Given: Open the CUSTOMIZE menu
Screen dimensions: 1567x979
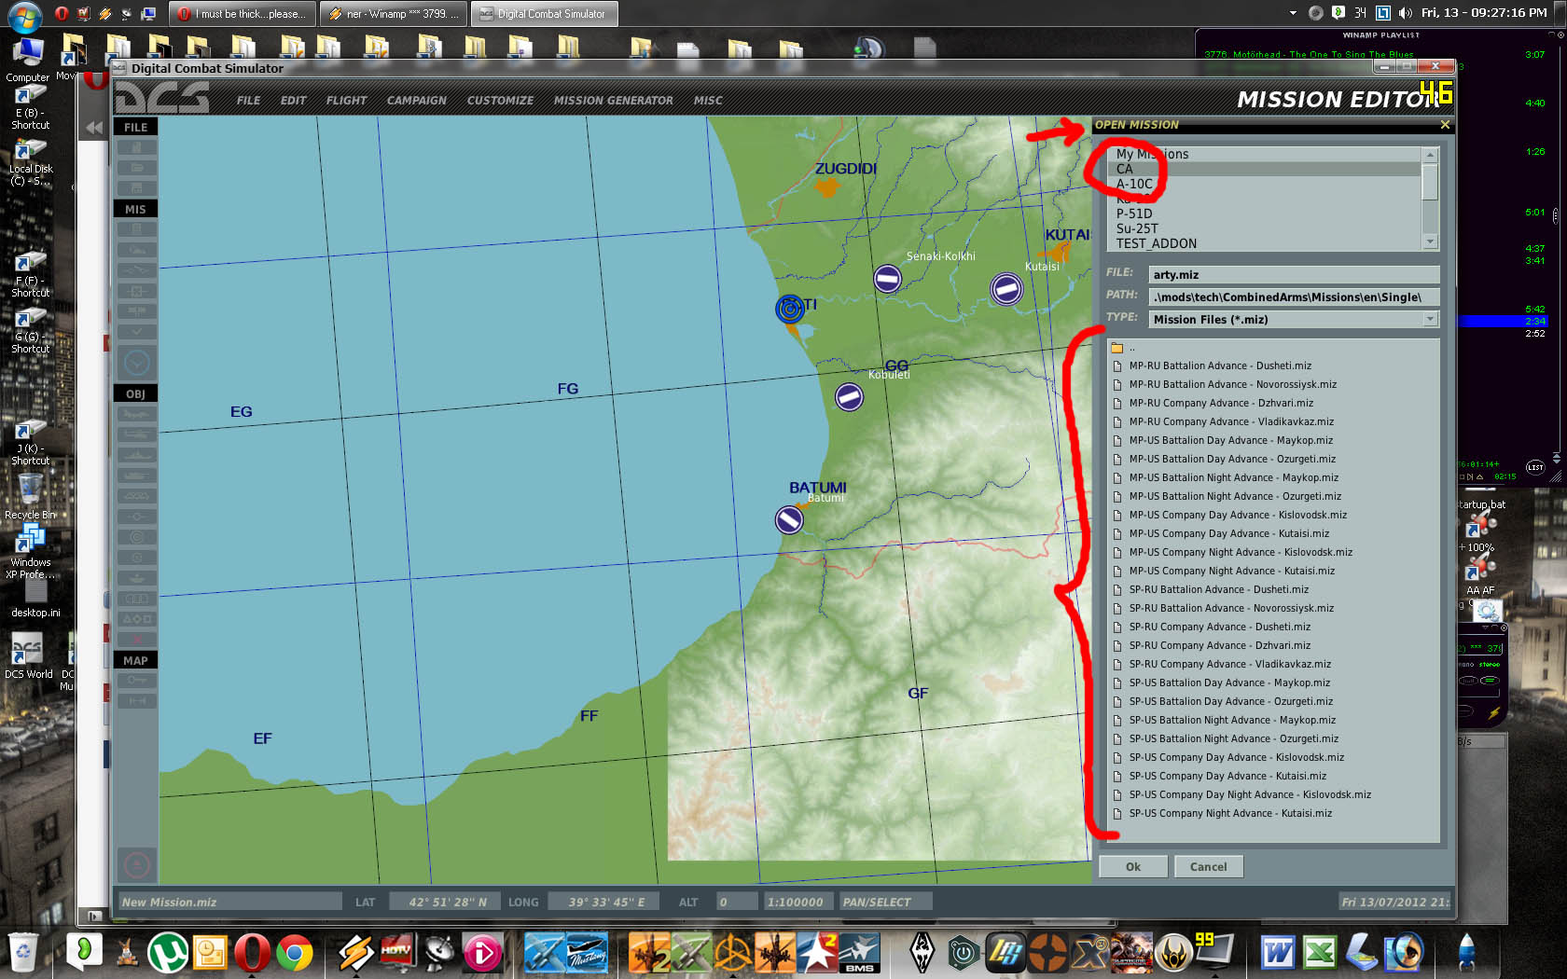Looking at the screenshot, I should point(501,101).
